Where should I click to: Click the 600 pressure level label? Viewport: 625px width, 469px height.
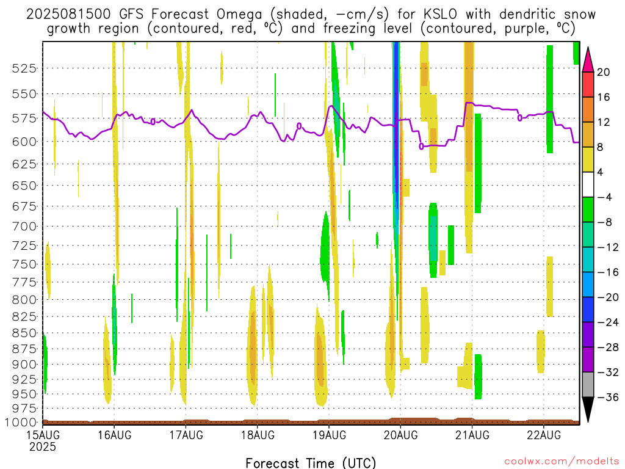pyautogui.click(x=24, y=142)
